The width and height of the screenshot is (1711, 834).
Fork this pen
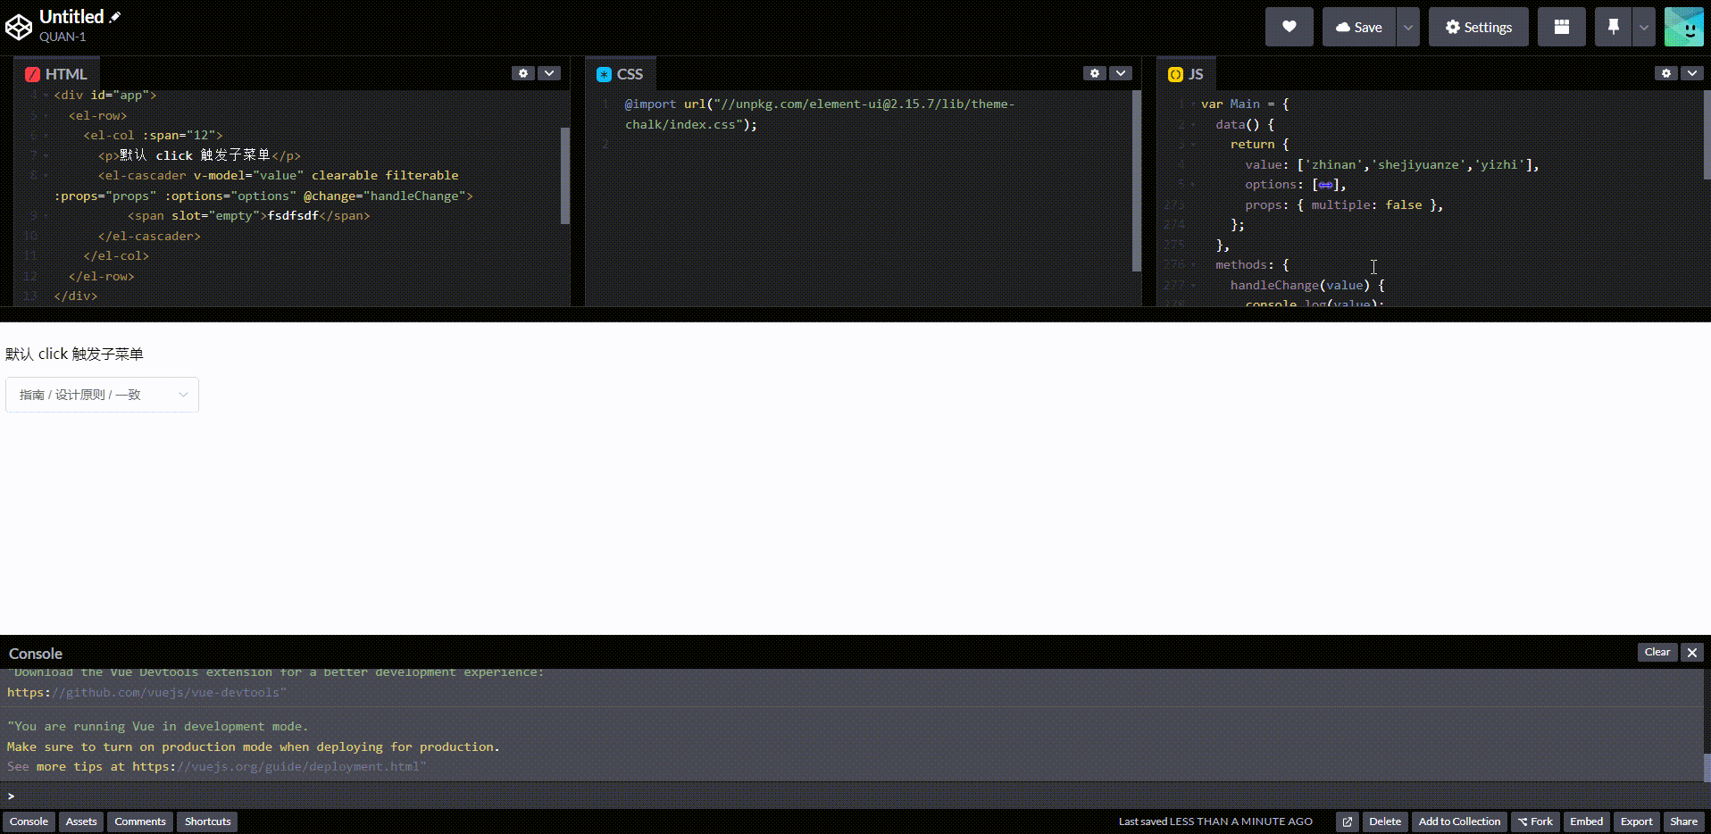(1535, 821)
